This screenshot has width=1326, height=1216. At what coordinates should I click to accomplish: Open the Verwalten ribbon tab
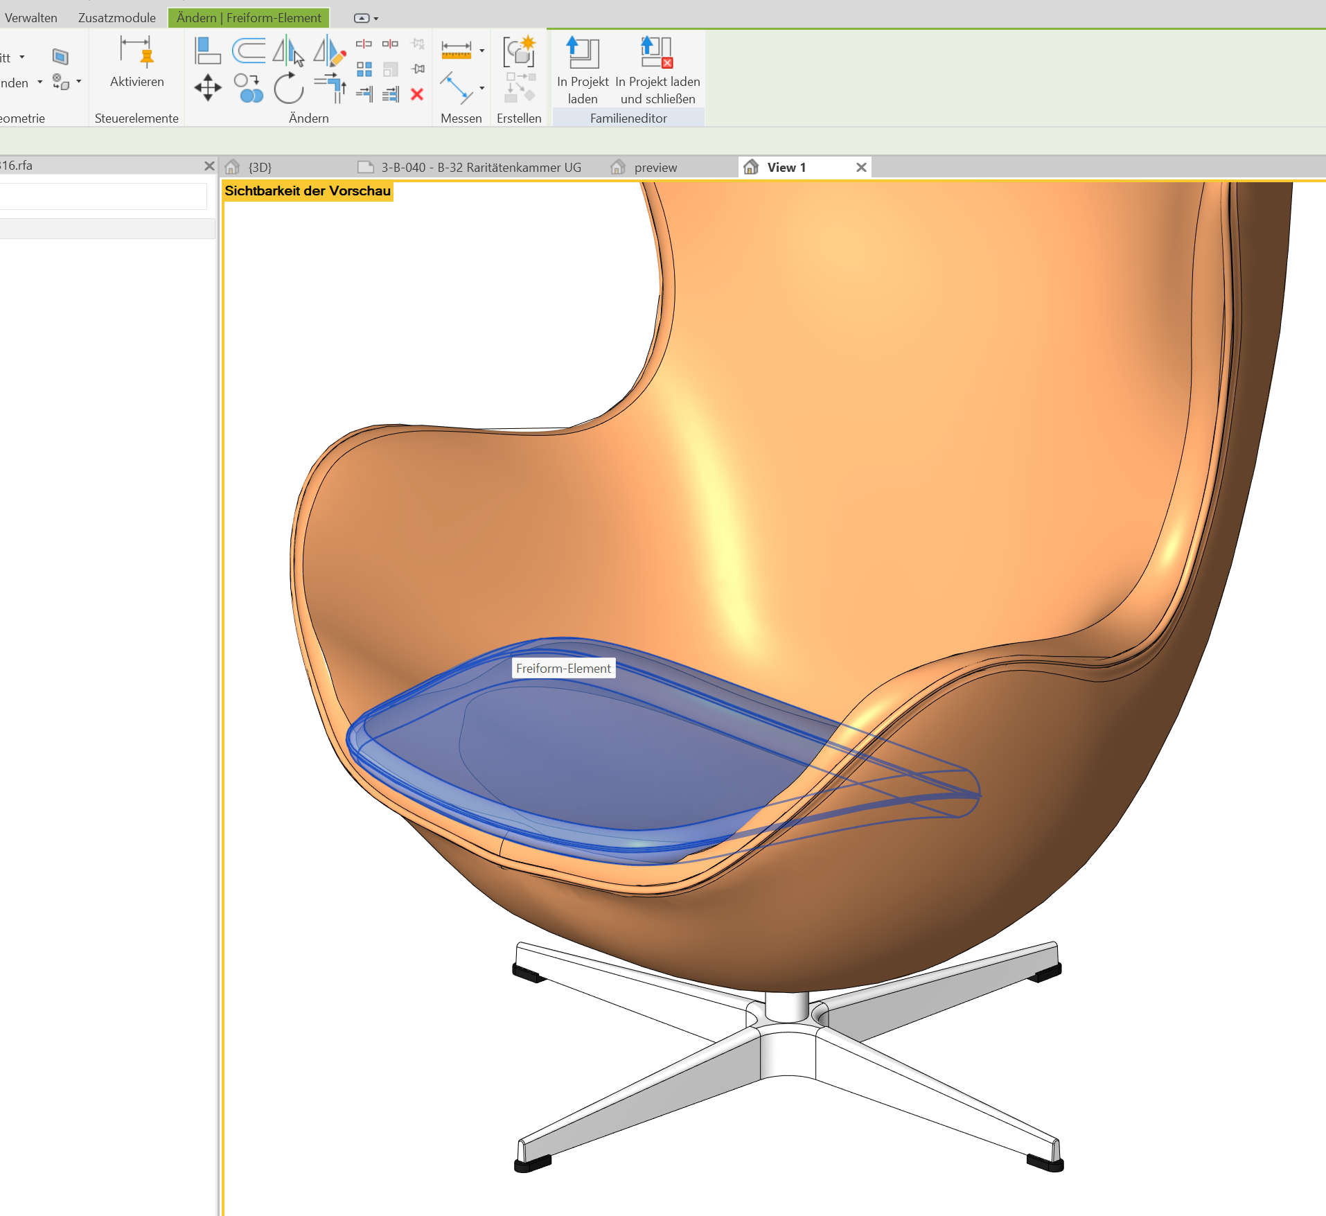(x=30, y=18)
